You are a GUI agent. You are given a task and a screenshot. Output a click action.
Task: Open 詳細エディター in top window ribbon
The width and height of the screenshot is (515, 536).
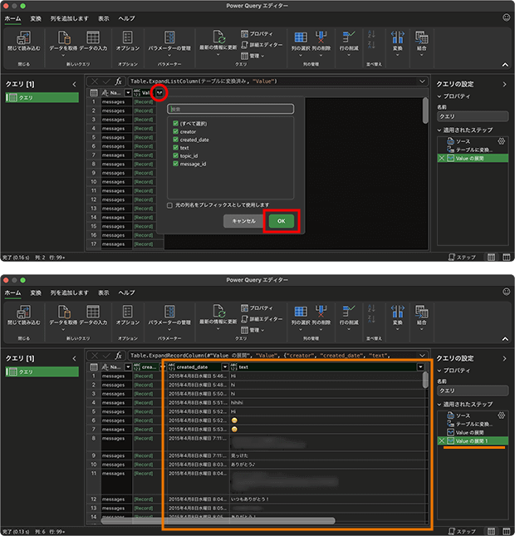(262, 45)
